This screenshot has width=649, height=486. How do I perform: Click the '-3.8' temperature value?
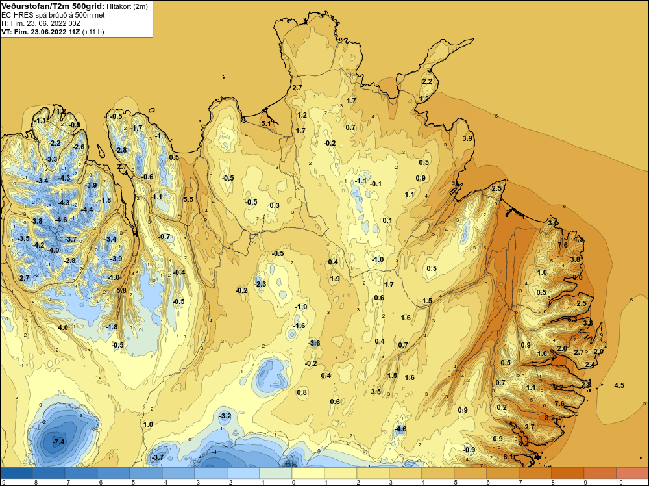point(36,221)
